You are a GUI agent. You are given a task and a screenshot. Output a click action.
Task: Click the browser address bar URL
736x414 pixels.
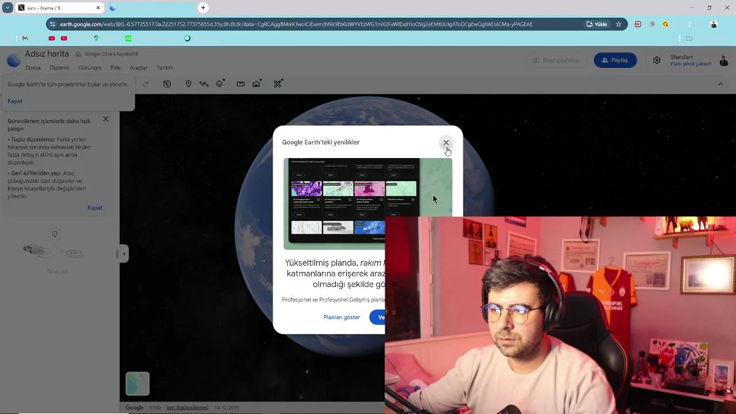[x=296, y=24]
